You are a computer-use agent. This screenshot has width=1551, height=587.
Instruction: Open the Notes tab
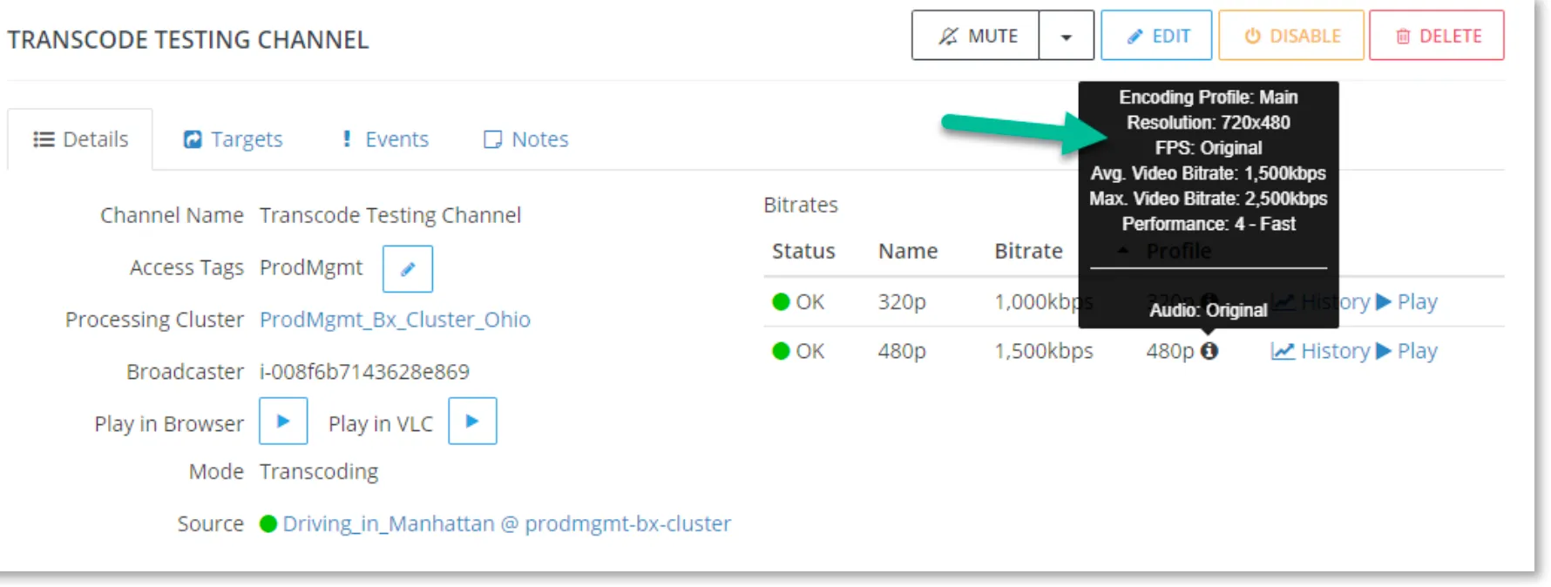[526, 139]
